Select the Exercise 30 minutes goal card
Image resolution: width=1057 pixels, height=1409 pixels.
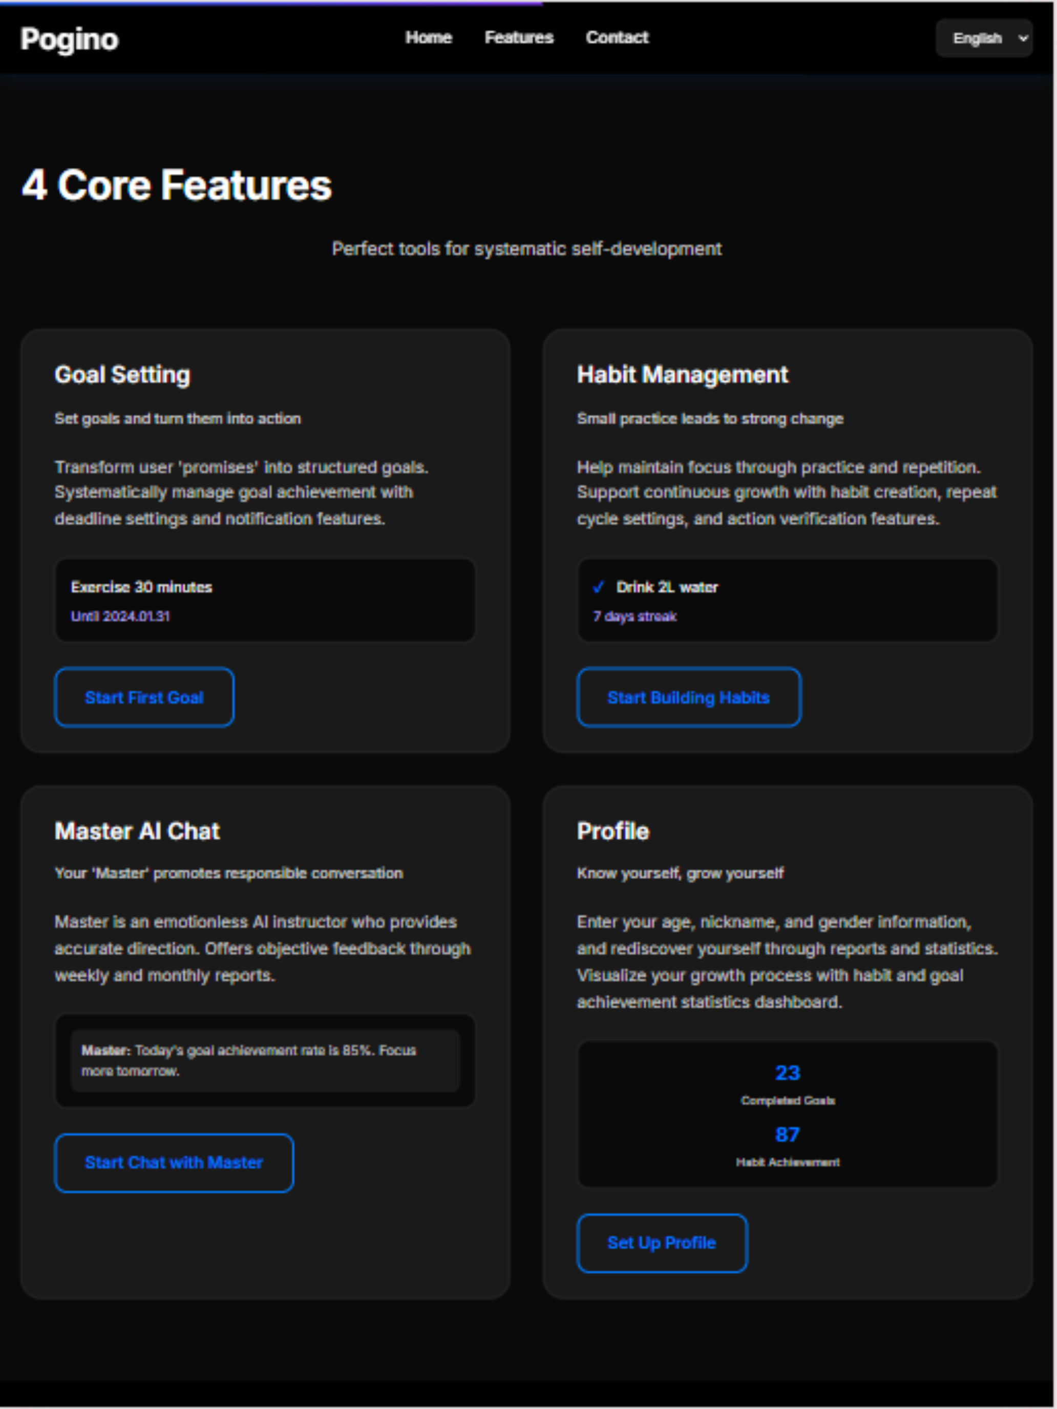(265, 601)
